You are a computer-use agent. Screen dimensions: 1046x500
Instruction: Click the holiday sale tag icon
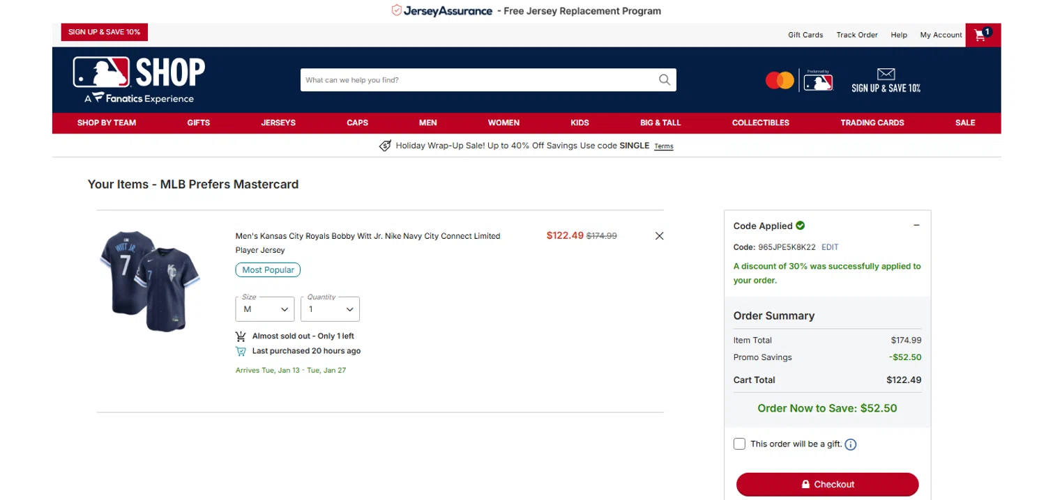(385, 146)
